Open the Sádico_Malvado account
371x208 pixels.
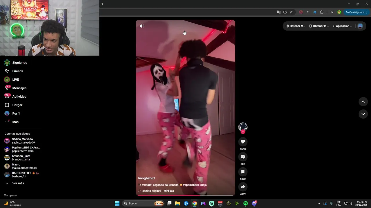[23, 141]
